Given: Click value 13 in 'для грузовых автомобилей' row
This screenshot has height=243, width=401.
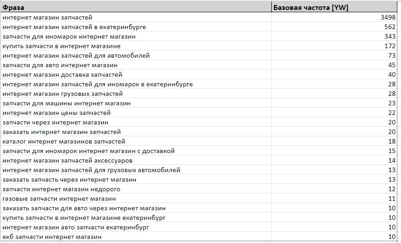Looking at the screenshot, I should point(392,170).
